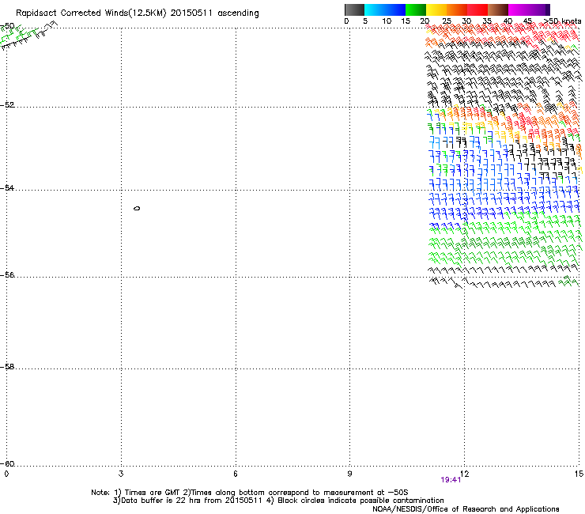This screenshot has width=585, height=514.
Task: Click the brown 35-40 knots legend swatch
Action: click(498, 9)
